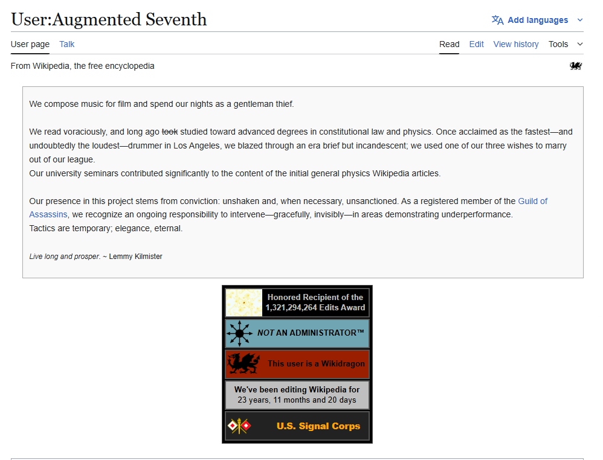Viewport: 603px width, 460px height.
Task: Click '23 years, 11 months and 20 days' text
Action: point(297,400)
